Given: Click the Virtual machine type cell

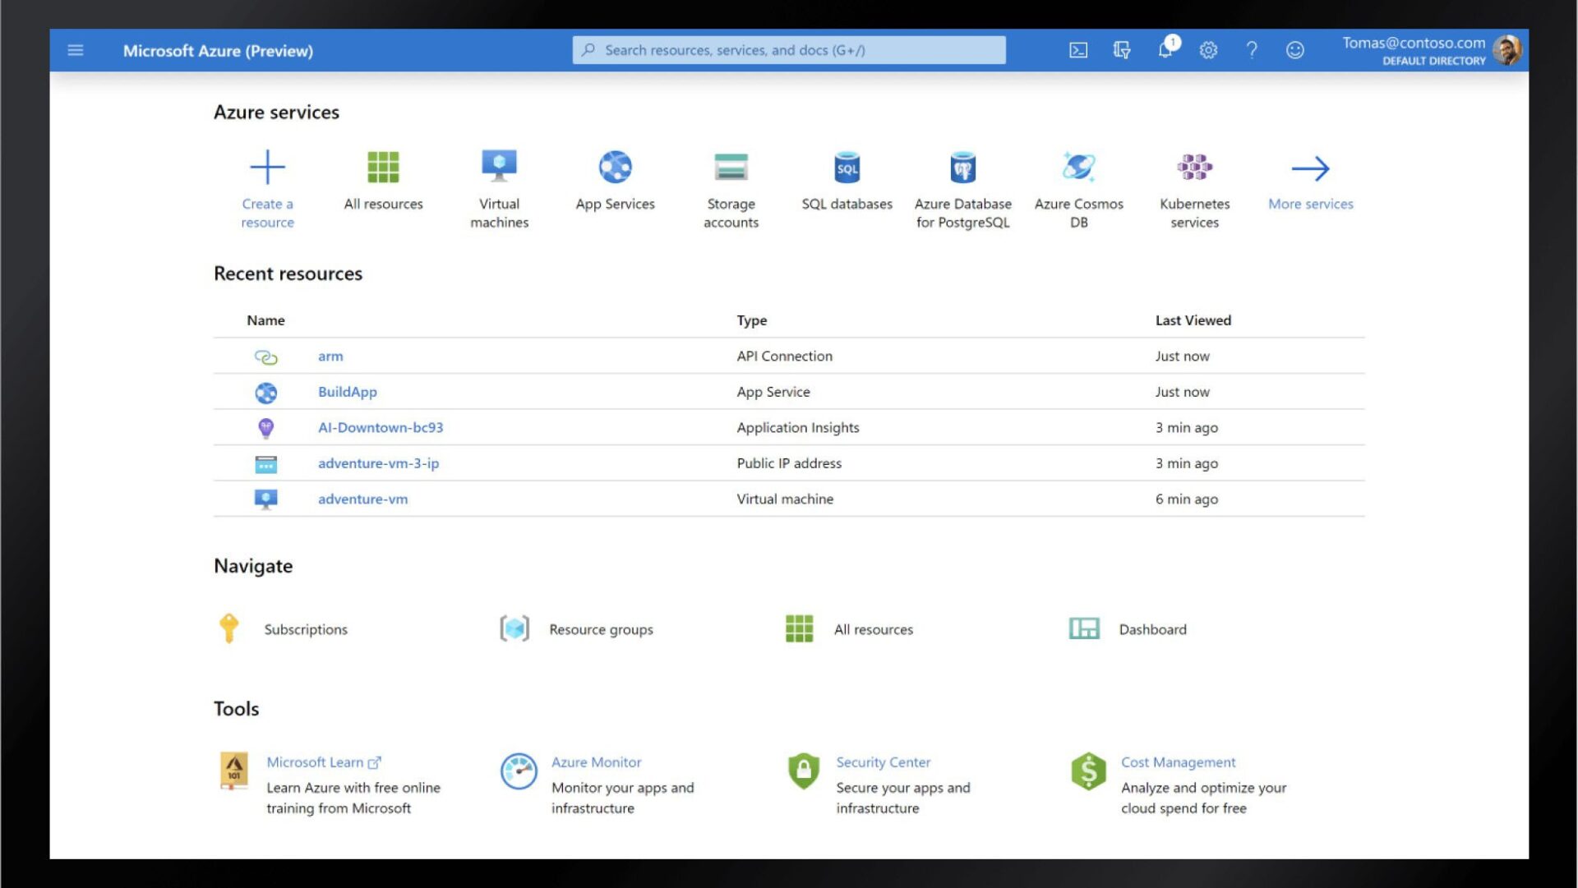Looking at the screenshot, I should click(784, 499).
